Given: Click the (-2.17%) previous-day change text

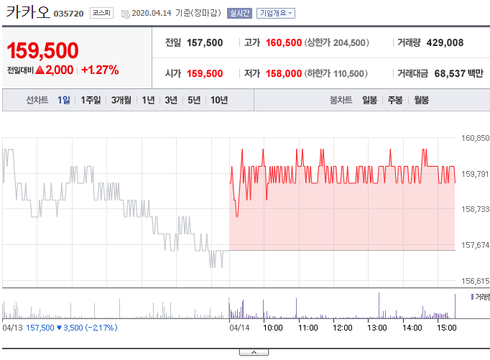Looking at the screenshot, I should [x=101, y=328].
